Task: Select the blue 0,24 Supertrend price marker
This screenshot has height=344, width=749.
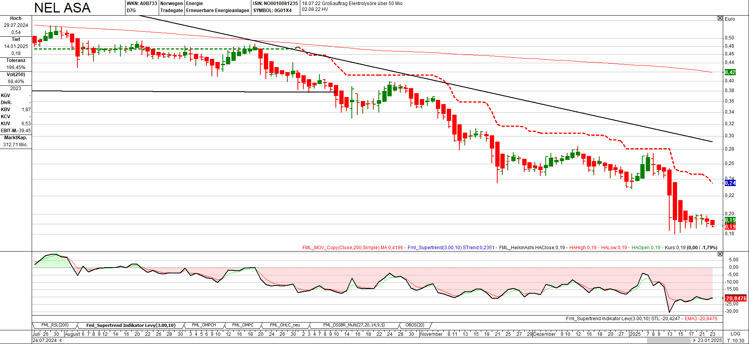Action: [730, 183]
